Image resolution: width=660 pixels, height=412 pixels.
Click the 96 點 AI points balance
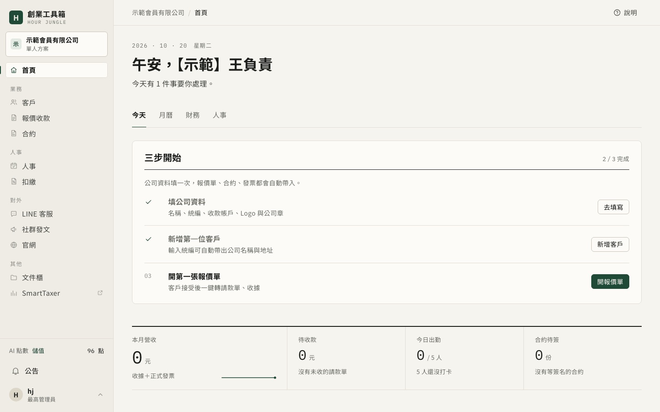(x=96, y=351)
